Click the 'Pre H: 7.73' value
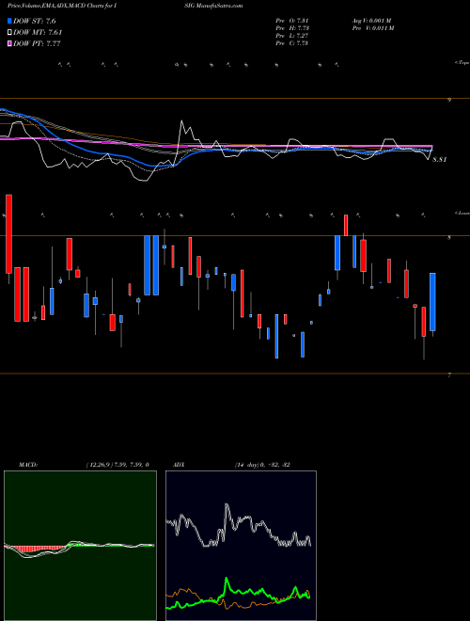Screen dimensions: 470x621 point(292,28)
